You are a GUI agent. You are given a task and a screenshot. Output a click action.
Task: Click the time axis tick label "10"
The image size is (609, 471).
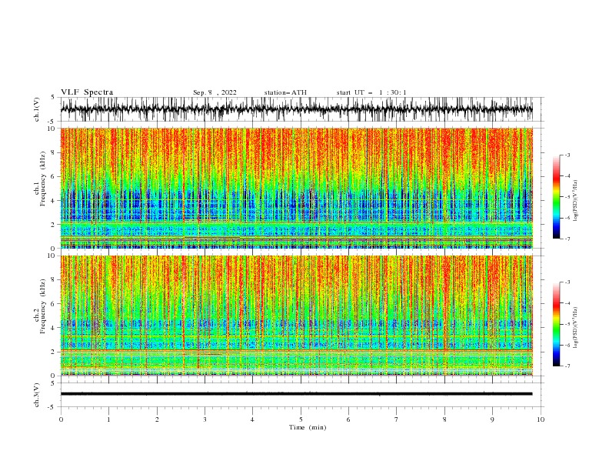pos(541,419)
